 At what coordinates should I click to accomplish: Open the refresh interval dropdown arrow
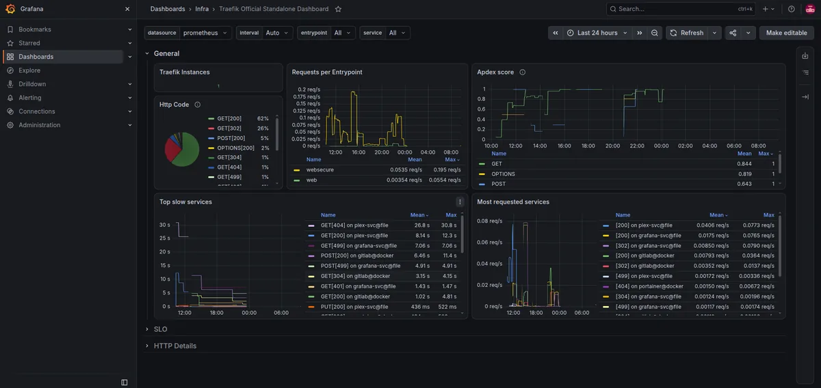click(715, 33)
